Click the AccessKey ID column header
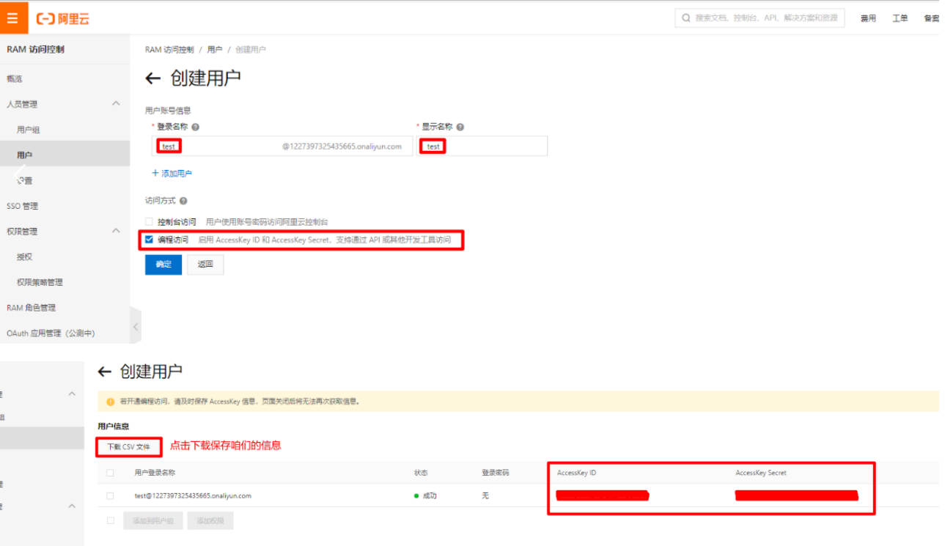Image resolution: width=945 pixels, height=546 pixels. coord(577,473)
